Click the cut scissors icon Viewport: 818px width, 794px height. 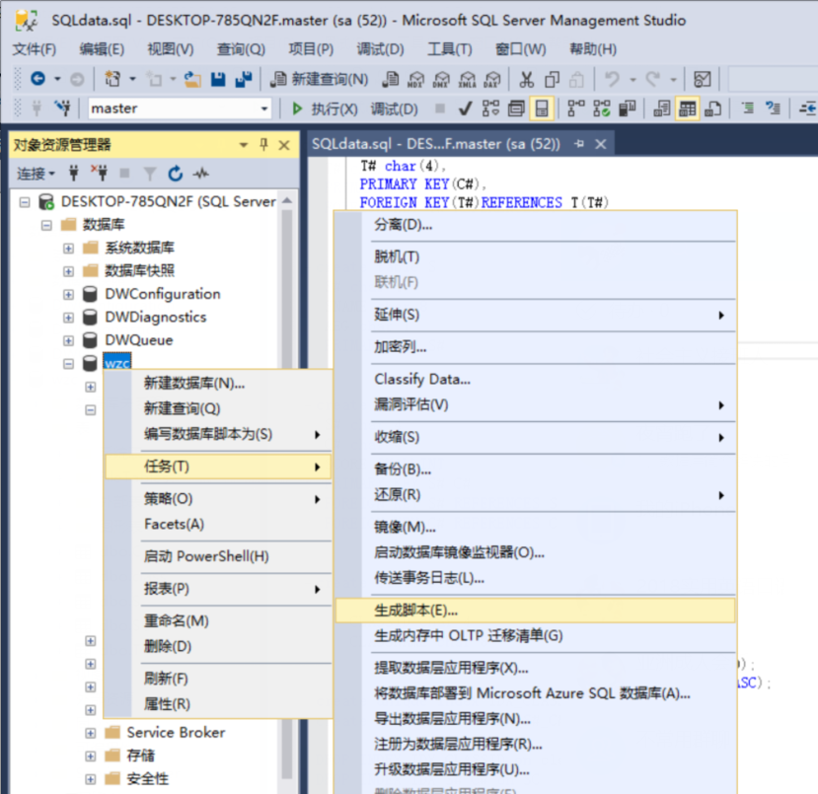[x=526, y=79]
